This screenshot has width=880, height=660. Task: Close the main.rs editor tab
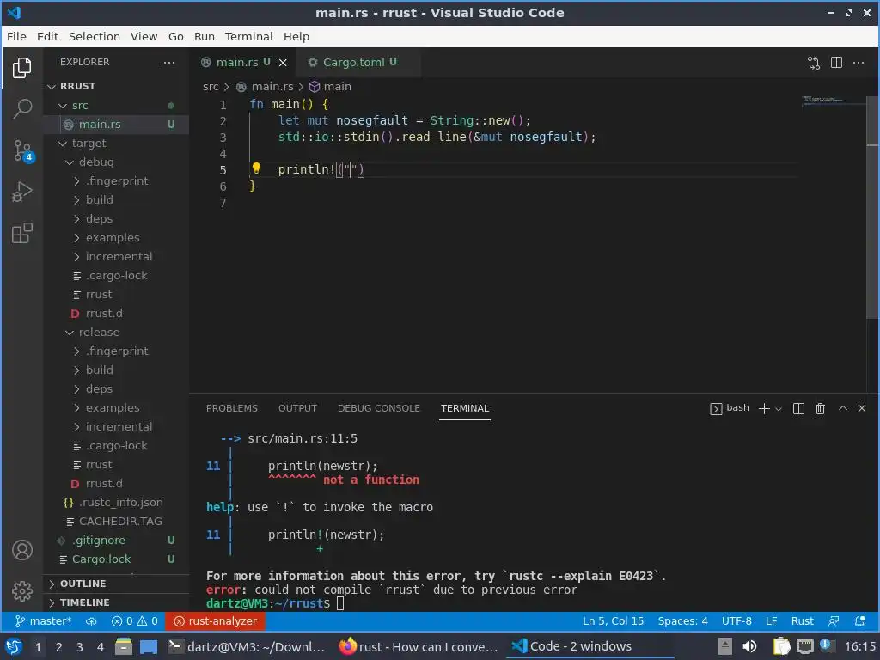pyautogui.click(x=283, y=62)
